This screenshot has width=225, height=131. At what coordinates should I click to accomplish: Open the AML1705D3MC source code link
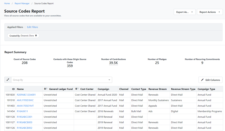click(x=25, y=100)
